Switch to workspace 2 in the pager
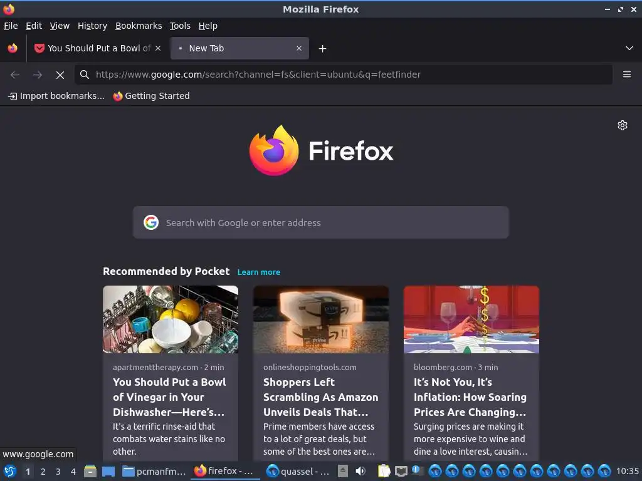This screenshot has width=642, height=481. [x=43, y=472]
